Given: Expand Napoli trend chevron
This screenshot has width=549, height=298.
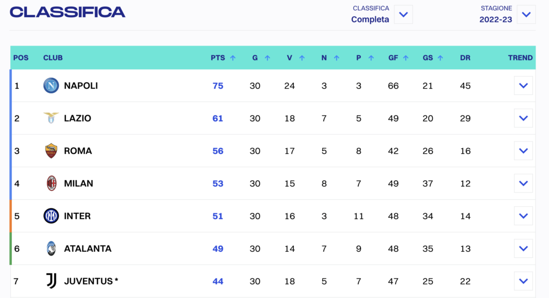Looking at the screenshot, I should tap(523, 86).
